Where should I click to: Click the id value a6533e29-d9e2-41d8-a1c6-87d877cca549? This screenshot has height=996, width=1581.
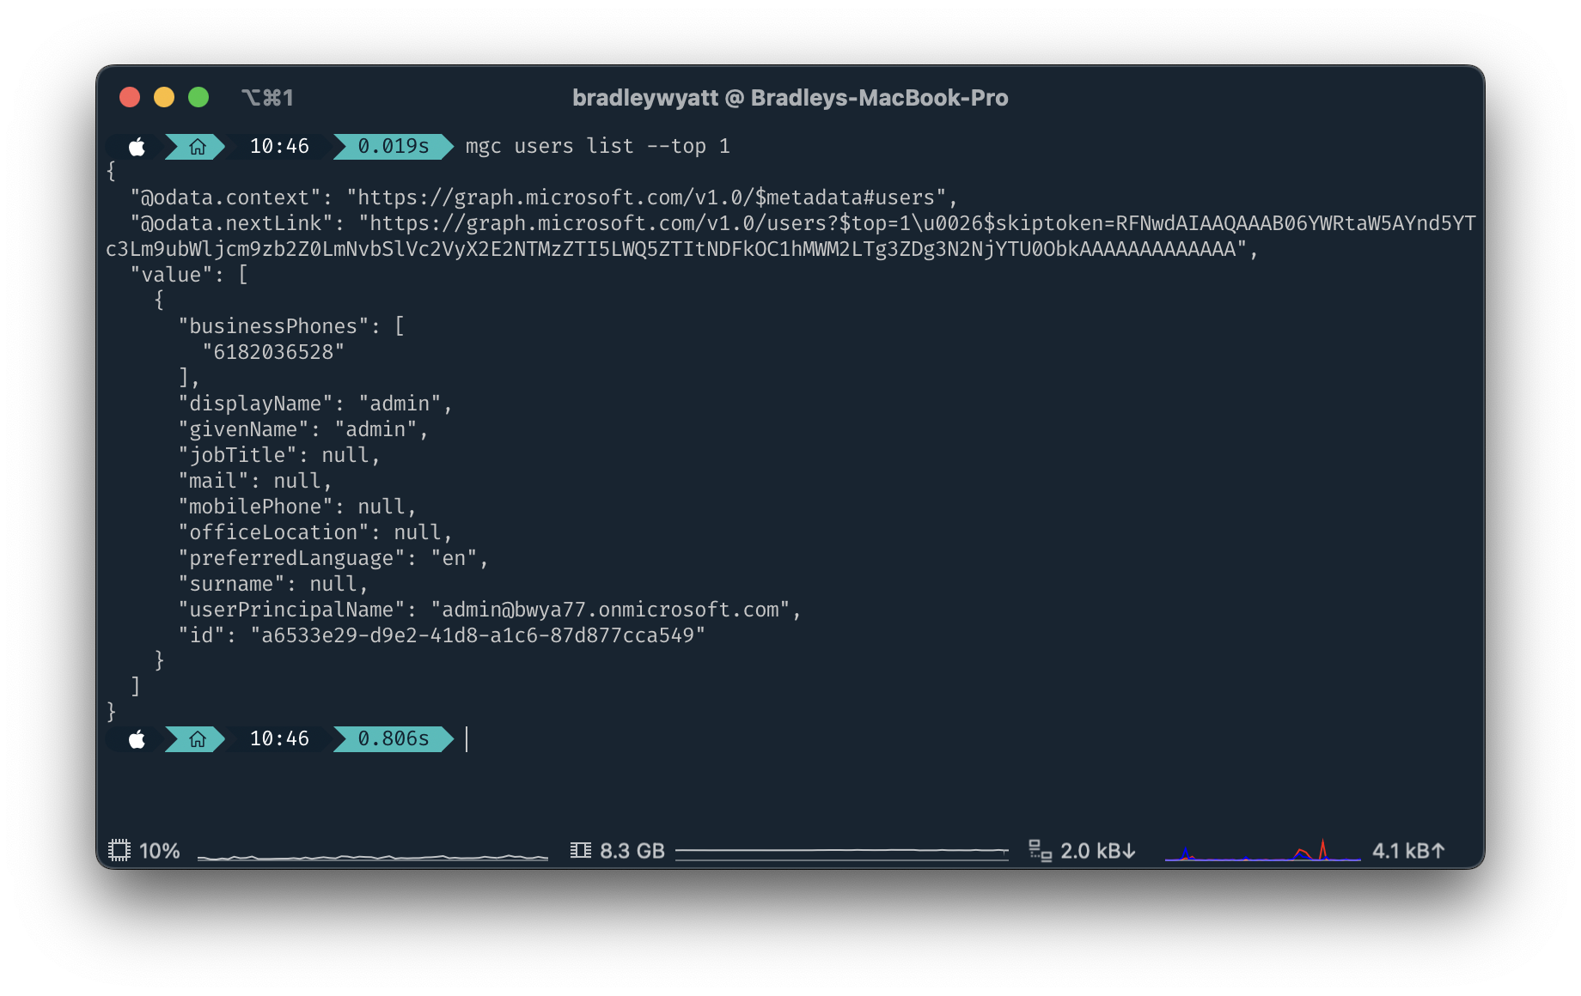point(478,636)
